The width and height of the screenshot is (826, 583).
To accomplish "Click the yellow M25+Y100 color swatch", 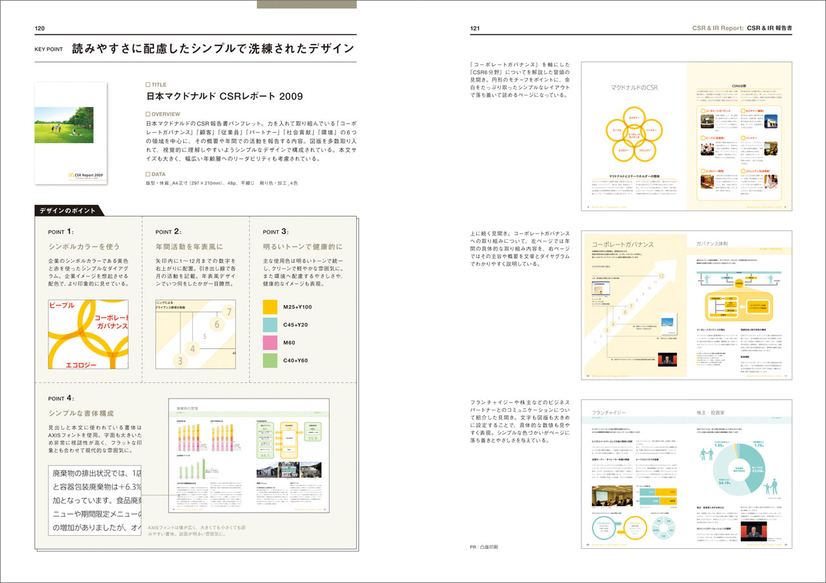I will [270, 307].
